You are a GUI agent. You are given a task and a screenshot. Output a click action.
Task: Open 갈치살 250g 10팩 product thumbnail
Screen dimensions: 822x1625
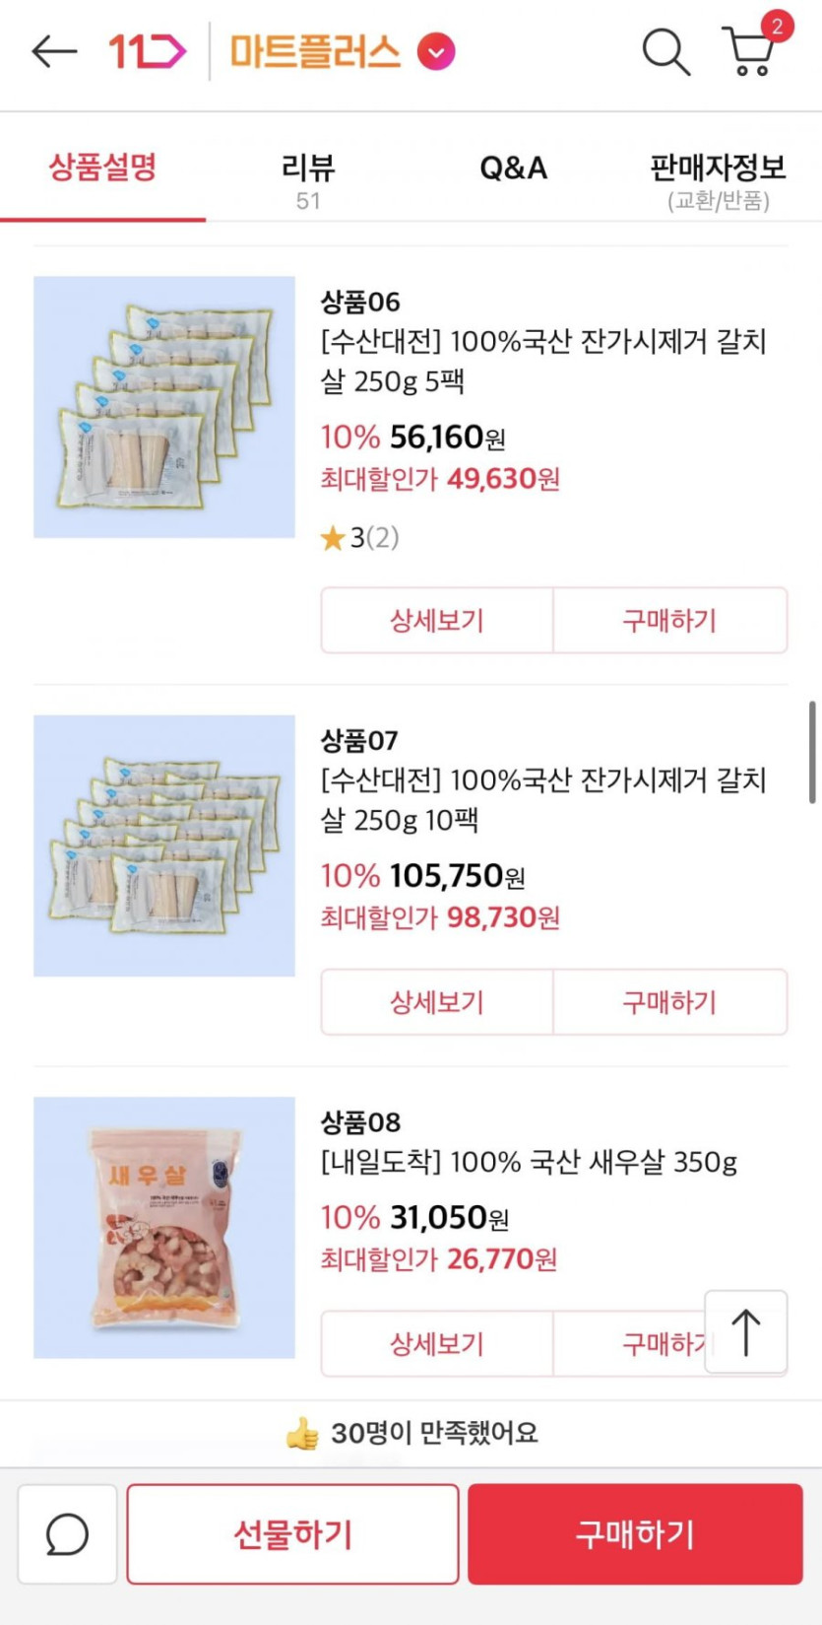coord(164,846)
